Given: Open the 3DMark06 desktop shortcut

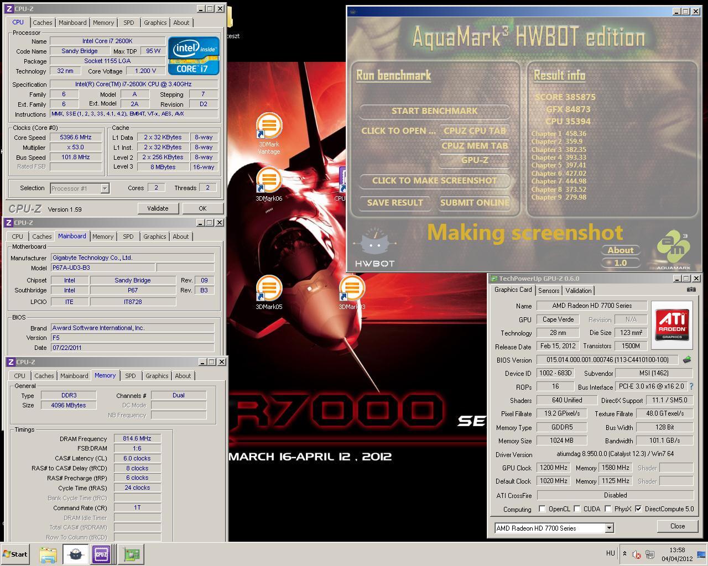Looking at the screenshot, I should tap(269, 184).
